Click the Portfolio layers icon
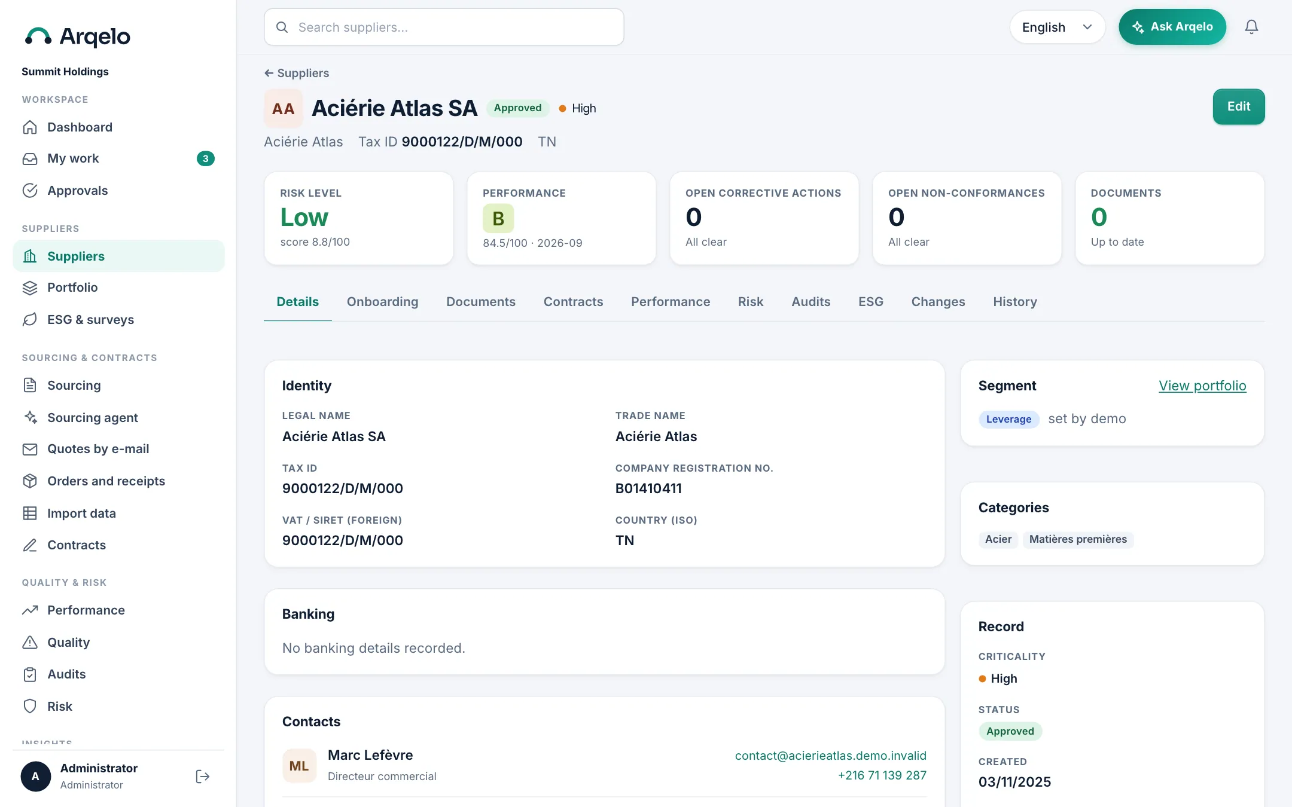This screenshot has height=807, width=1292. (x=30, y=288)
